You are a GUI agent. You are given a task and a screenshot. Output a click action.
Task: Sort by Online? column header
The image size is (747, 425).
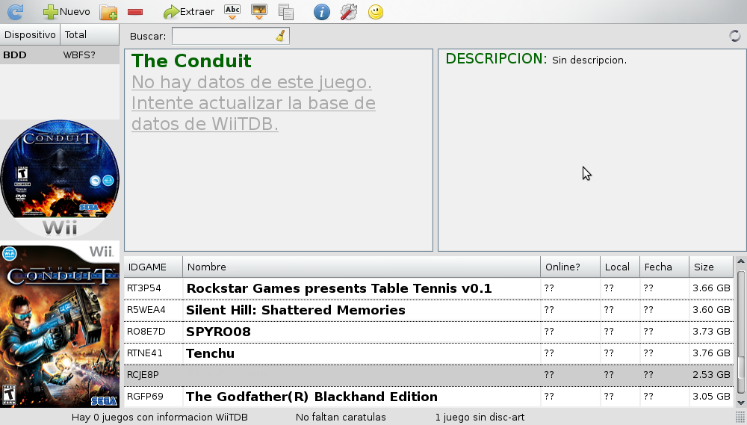[x=570, y=267]
